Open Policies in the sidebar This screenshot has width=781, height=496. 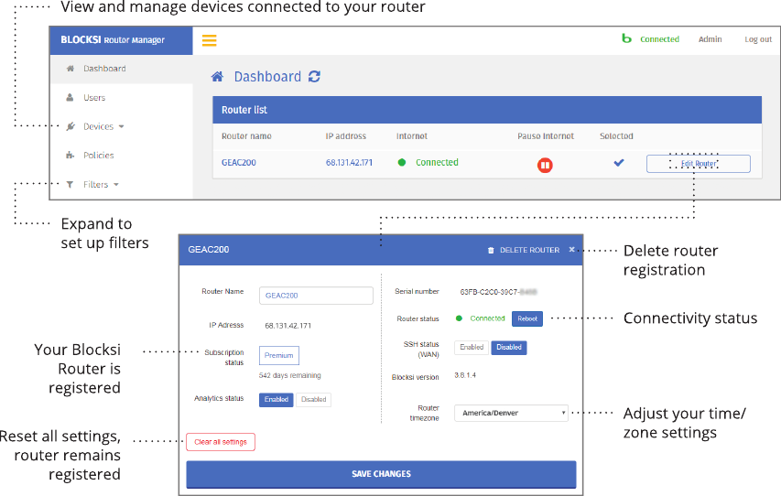[99, 156]
